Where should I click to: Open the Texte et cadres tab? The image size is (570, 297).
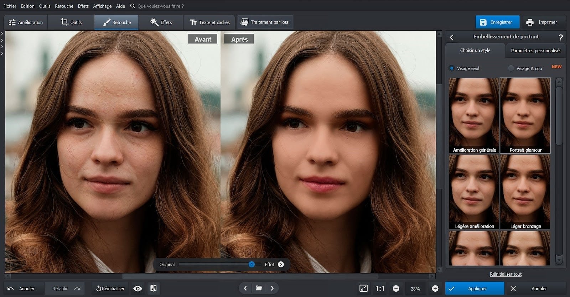coord(209,22)
